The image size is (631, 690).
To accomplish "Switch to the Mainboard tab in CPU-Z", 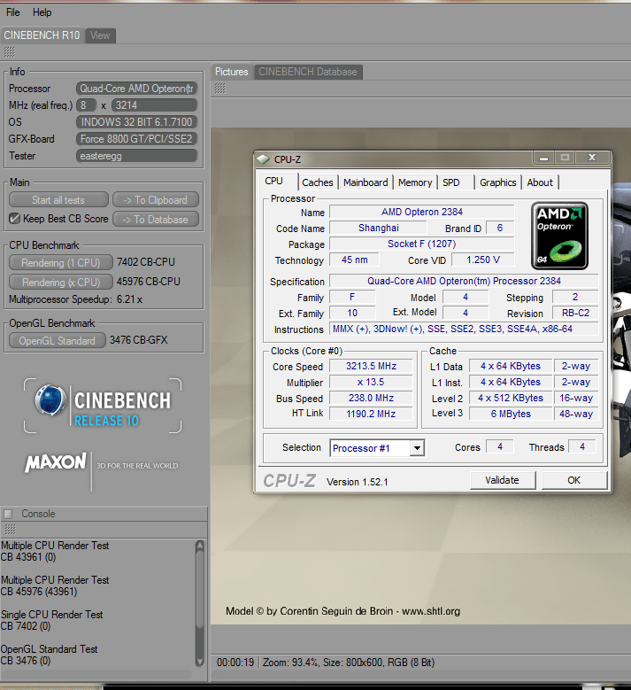I will [x=366, y=182].
